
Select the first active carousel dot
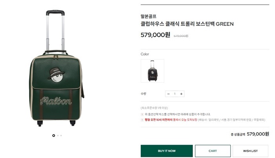point(54,136)
